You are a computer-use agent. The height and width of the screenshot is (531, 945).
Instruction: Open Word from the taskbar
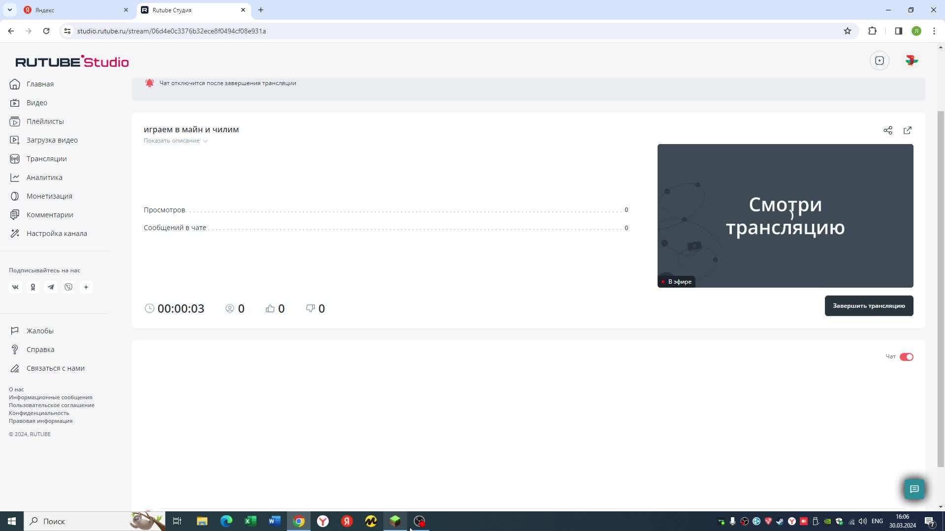click(275, 521)
